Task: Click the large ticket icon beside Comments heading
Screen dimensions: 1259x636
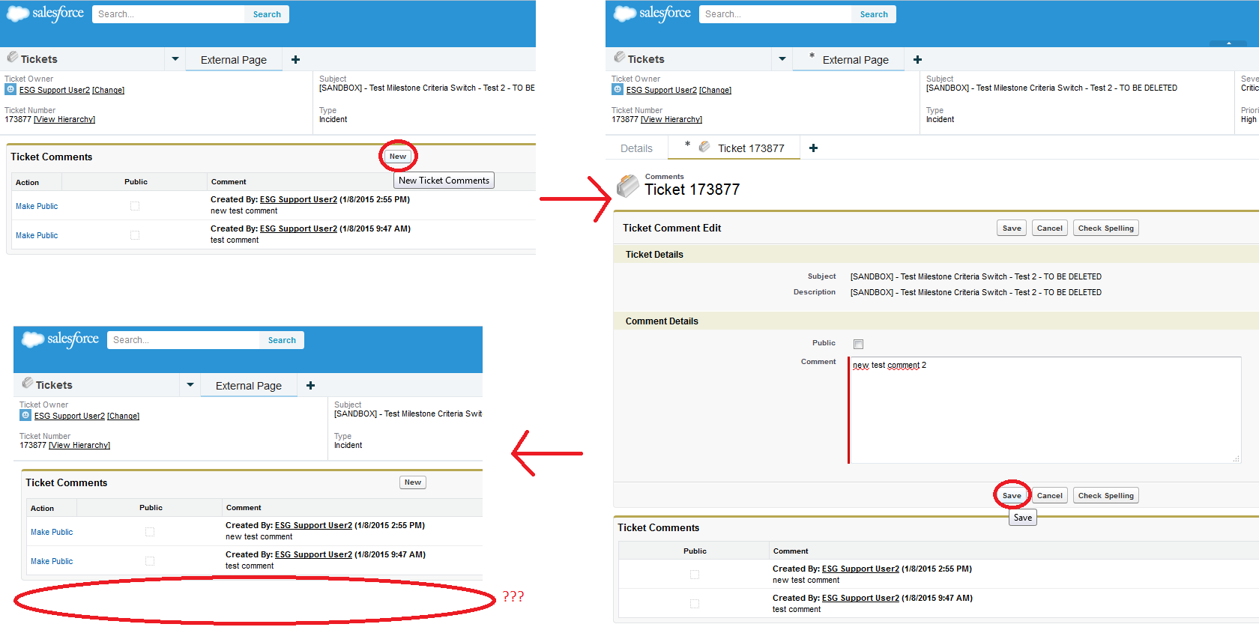Action: 628,186
